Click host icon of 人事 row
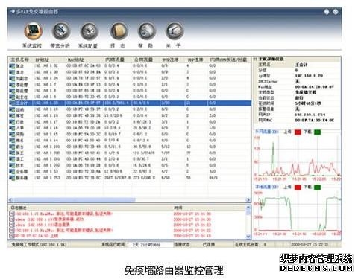The height and width of the screenshot is (279, 361). [x=12, y=128]
